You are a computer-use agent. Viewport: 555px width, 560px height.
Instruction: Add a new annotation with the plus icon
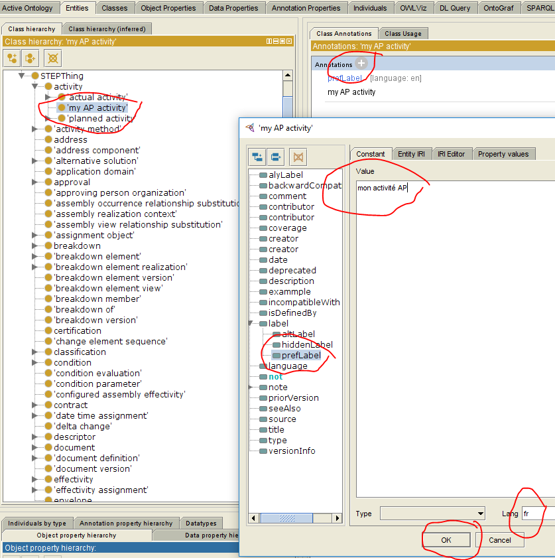361,64
